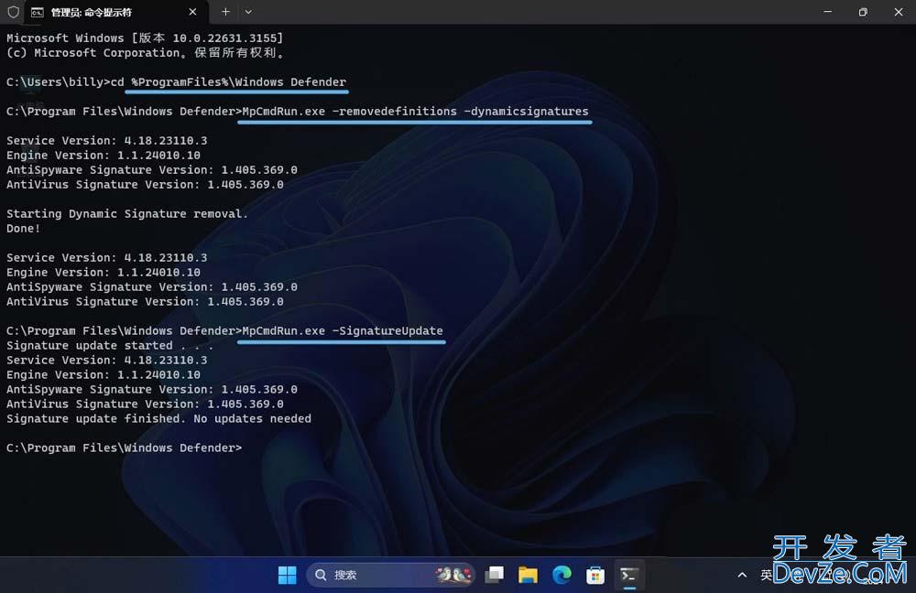Screen dimensions: 916x593
Task: Click the 搜索 taskbar search box
Action: [x=391, y=575]
